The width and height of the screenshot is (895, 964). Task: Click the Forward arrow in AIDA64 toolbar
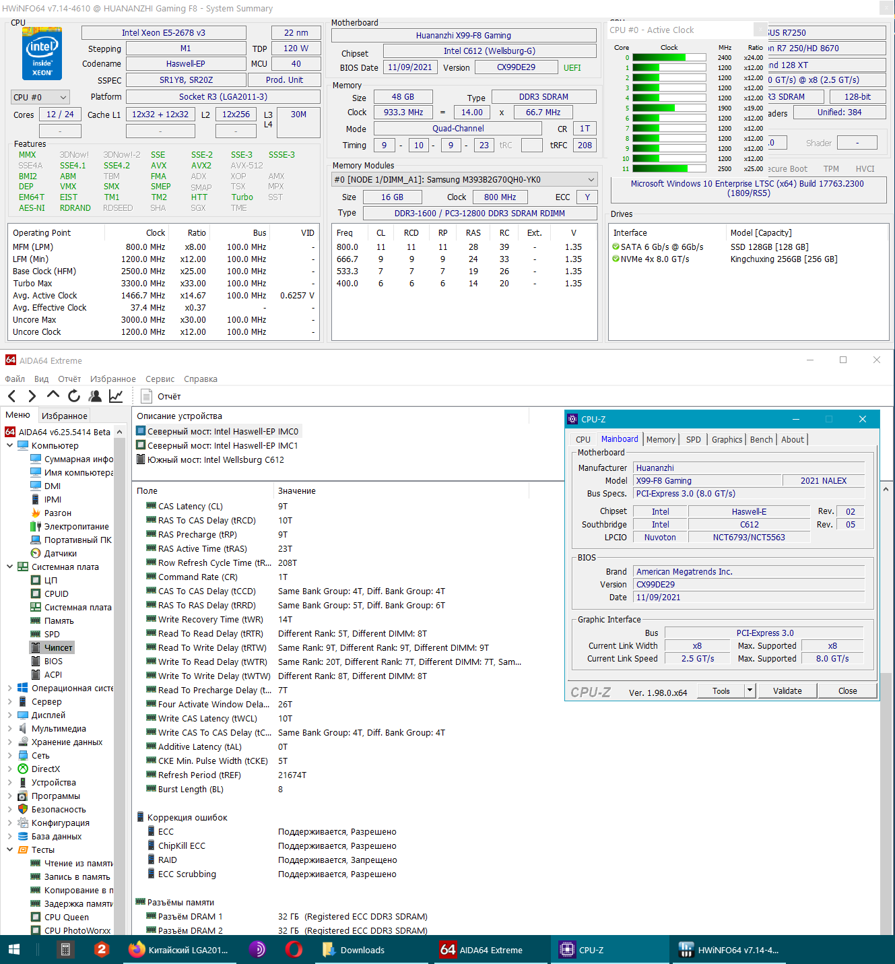tap(32, 396)
